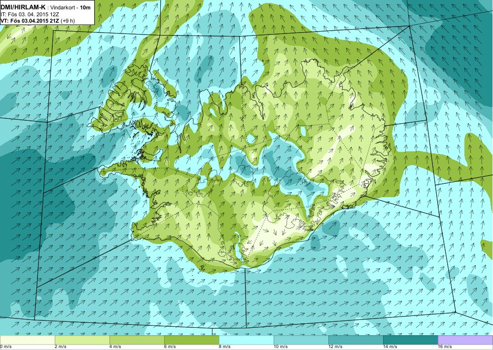Click the '(+9 h)' forecast offset text

[x=68, y=21]
